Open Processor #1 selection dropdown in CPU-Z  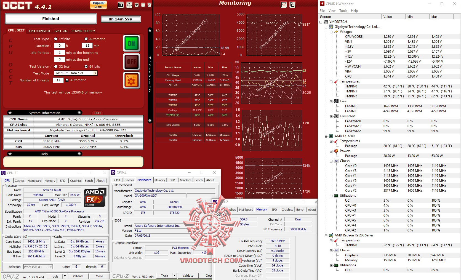coord(50,267)
